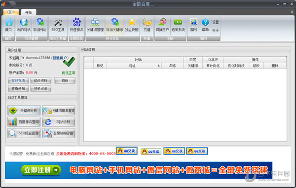Click the 全国免费咨询热线 hotline text
296x188 pixels.
coord(86,153)
